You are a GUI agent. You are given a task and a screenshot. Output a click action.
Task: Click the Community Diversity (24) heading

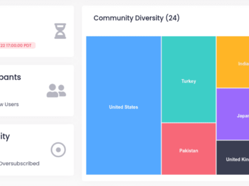pos(136,18)
